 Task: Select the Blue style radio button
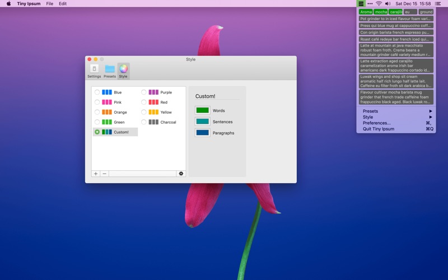pos(97,92)
